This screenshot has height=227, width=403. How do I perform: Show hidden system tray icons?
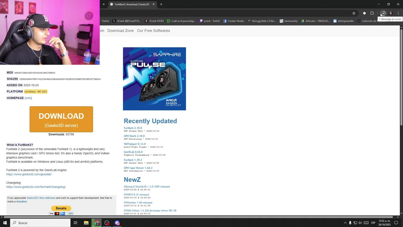coord(345,223)
